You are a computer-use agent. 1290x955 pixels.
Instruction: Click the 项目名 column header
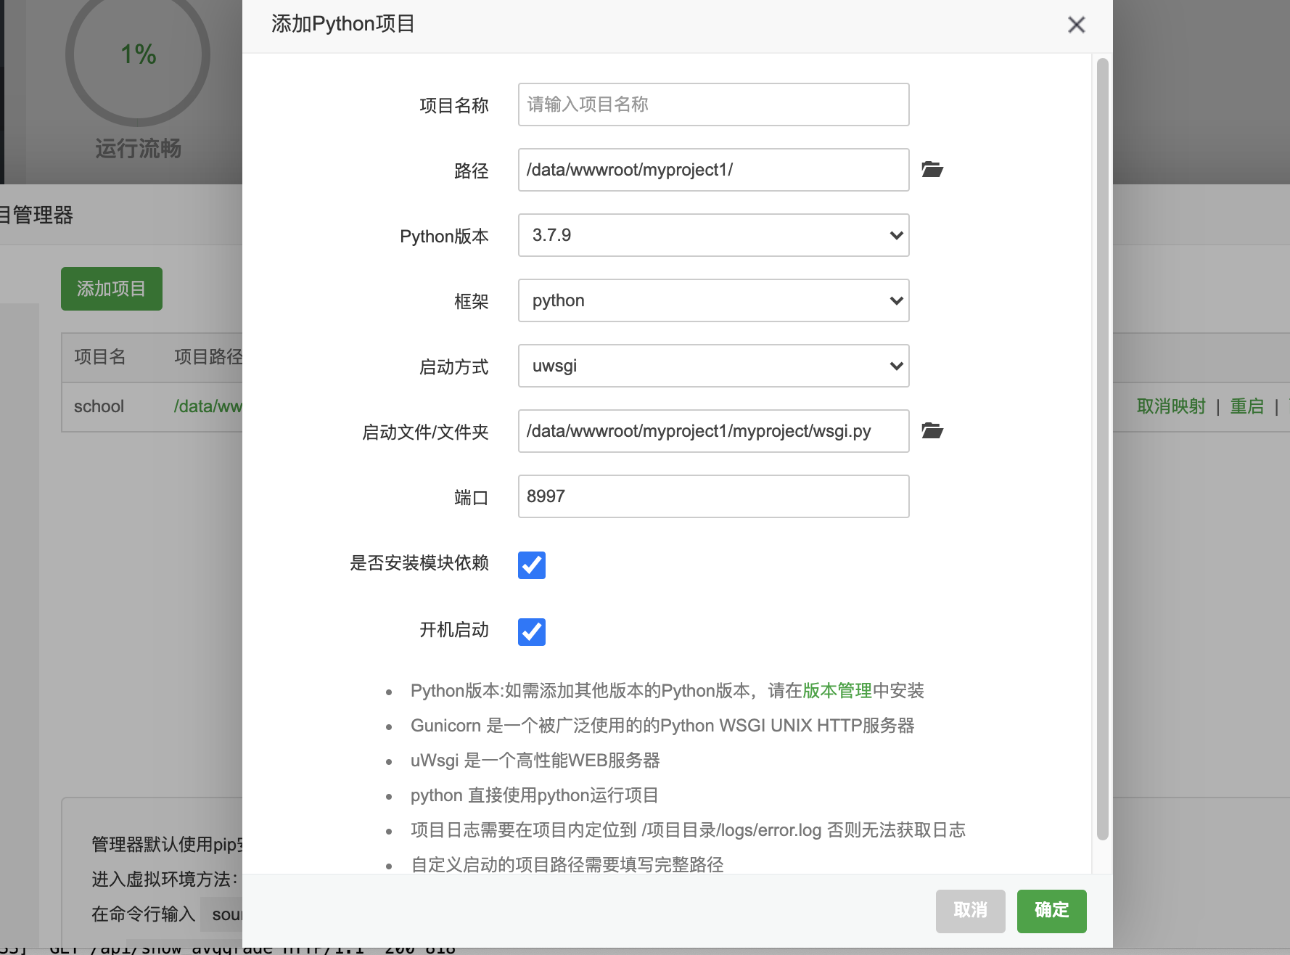(100, 357)
